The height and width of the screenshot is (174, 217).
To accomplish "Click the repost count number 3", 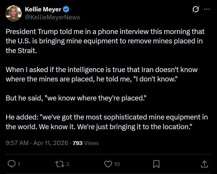I will coord(68,164).
